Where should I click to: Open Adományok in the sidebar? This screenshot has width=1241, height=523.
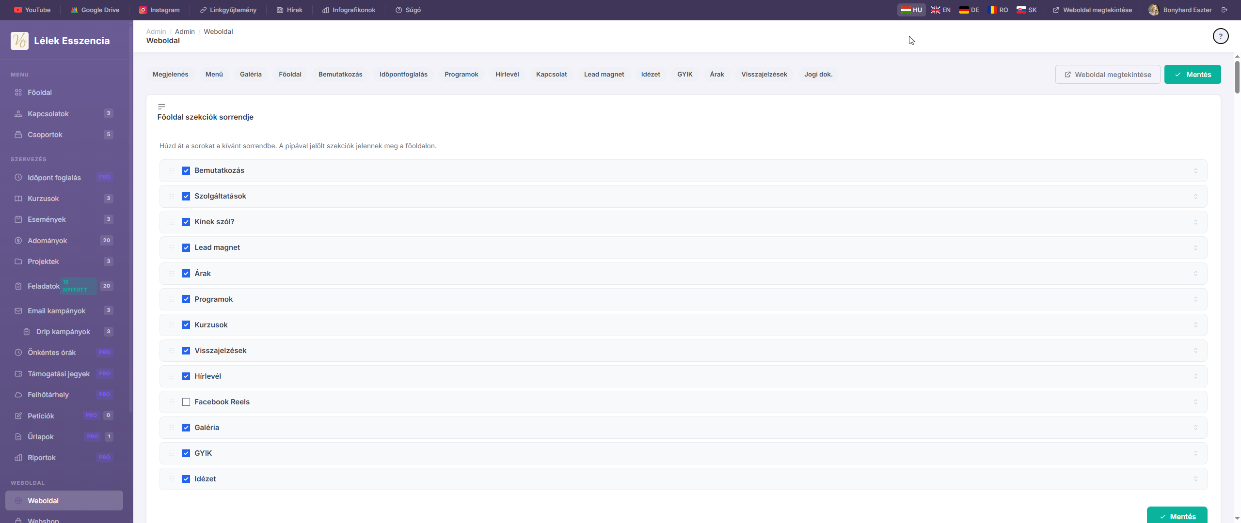[64, 241]
